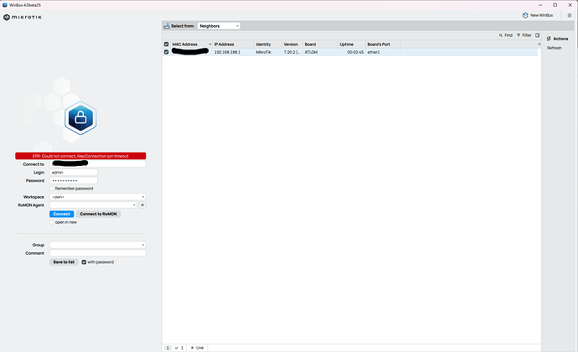Clear RoMON Agent with the X button
Viewport: 578px width, 352px height.
click(x=142, y=204)
